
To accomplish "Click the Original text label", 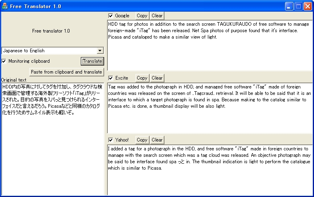I will pos(14,80).
